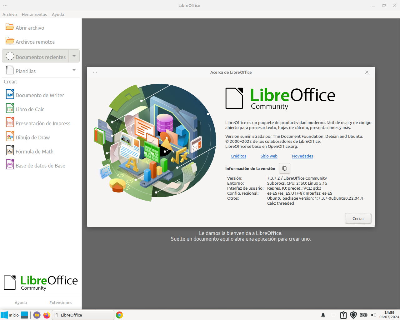This screenshot has width=400, height=320.
Task: Click the purple round taskbar launcher icon
Action: [x=37, y=315]
